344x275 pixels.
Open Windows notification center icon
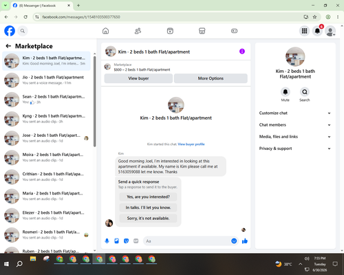click(x=335, y=264)
